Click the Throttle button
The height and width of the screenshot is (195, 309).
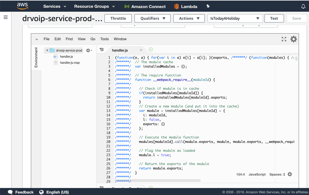(x=118, y=18)
